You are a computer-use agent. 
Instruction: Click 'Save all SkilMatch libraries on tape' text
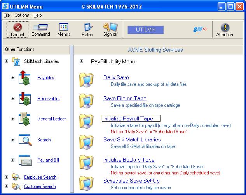(143, 146)
